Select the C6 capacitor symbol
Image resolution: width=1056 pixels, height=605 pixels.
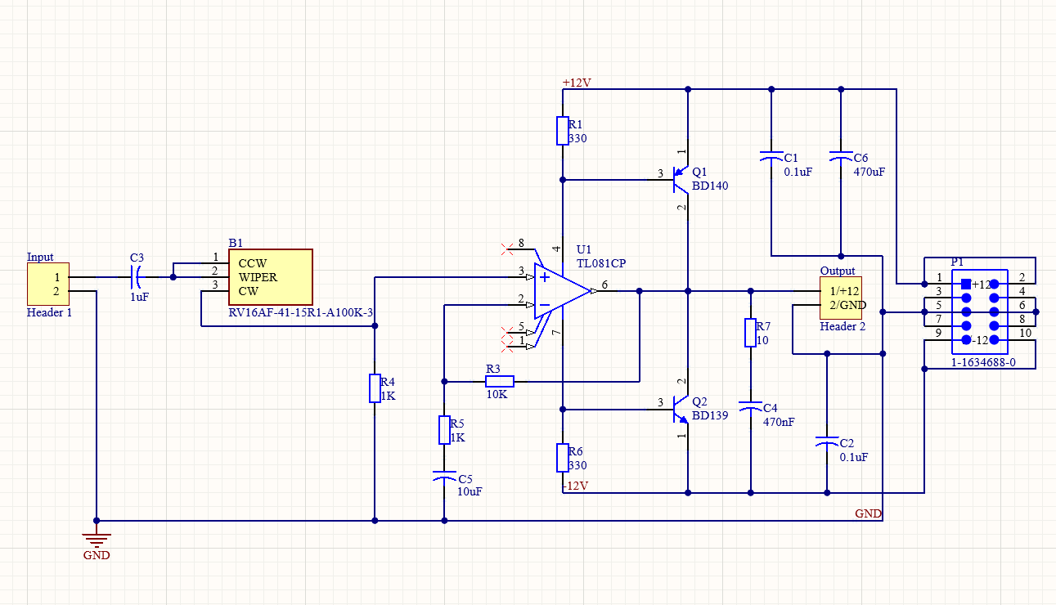click(x=840, y=155)
